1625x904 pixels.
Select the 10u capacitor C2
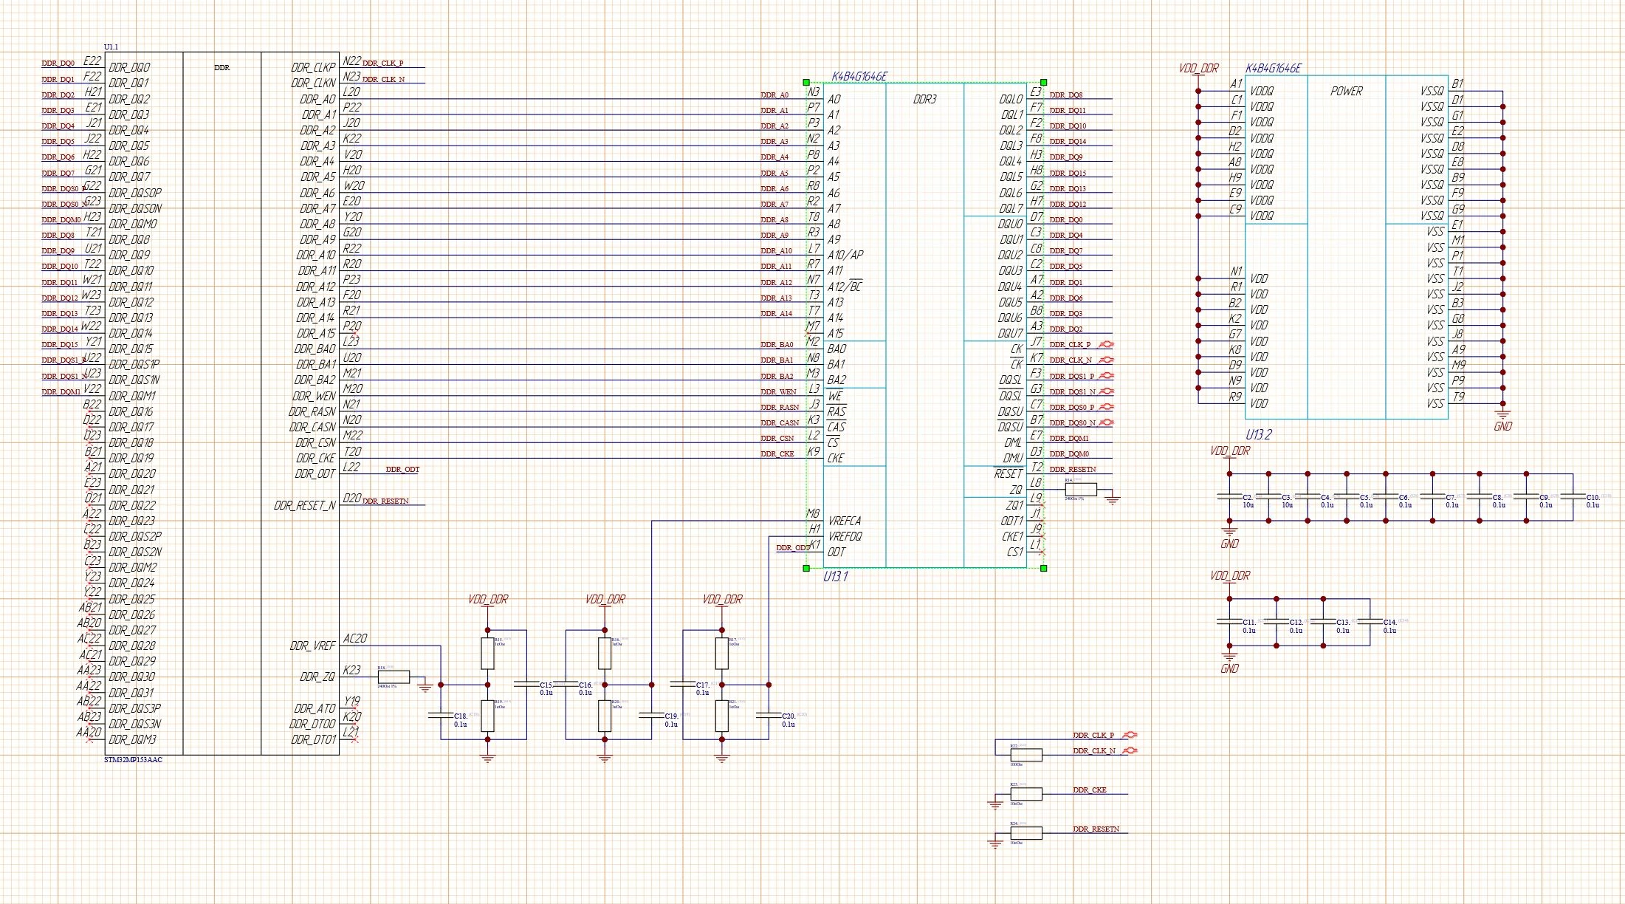click(1229, 498)
